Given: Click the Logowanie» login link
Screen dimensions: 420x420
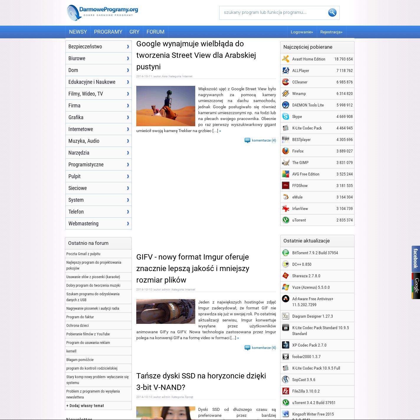Looking at the screenshot, I should coord(302,32).
